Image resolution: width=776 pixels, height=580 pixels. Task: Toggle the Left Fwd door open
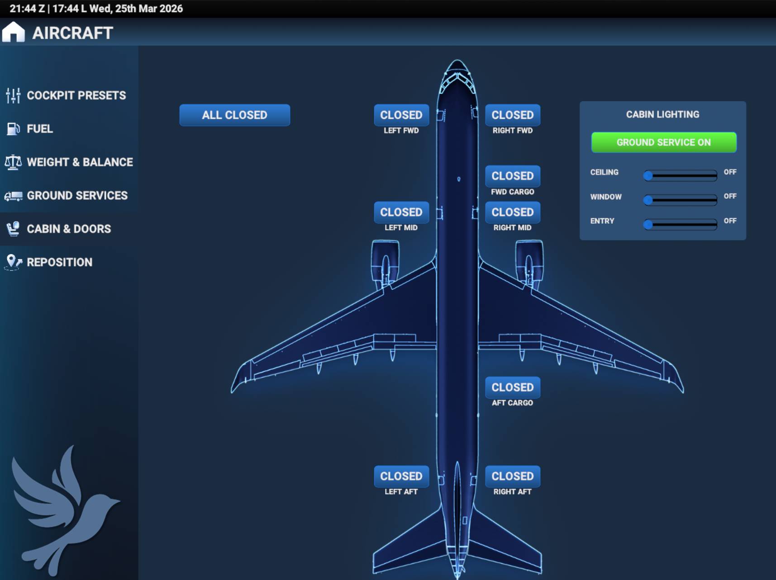[x=401, y=115]
